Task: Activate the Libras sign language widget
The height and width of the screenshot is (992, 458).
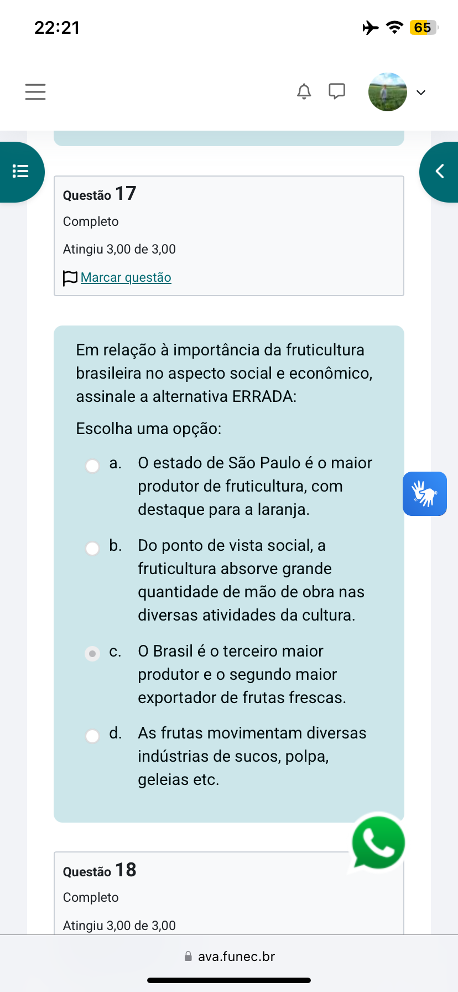Action: click(424, 493)
